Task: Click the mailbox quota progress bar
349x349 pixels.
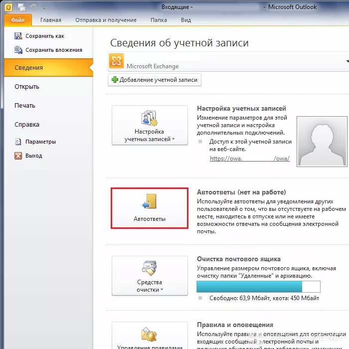Action: pos(258,287)
